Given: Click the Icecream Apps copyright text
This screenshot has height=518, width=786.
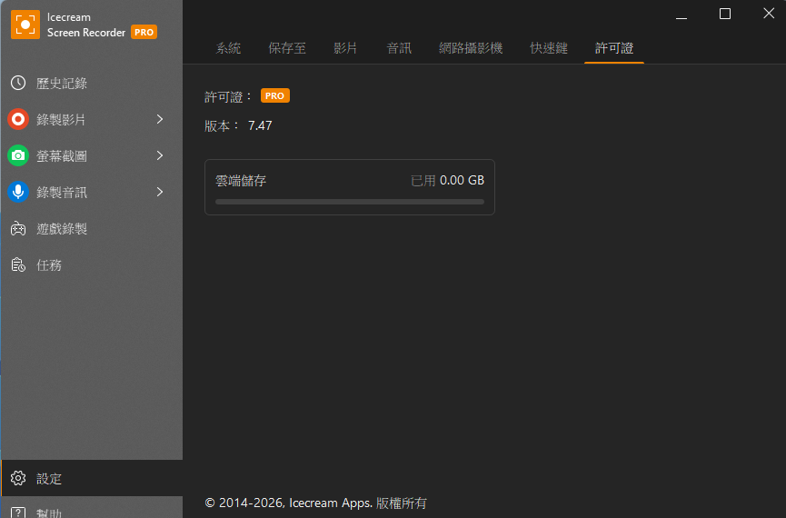Looking at the screenshot, I should click(316, 503).
